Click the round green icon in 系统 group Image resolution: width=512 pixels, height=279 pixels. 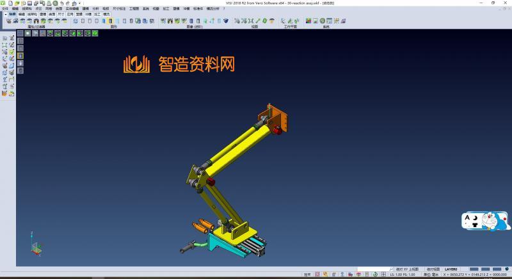tap(323, 21)
